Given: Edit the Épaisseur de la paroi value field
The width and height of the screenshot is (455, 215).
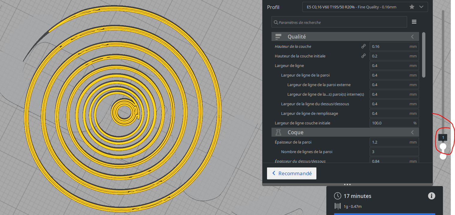Looking at the screenshot, I should pyautogui.click(x=394, y=142).
